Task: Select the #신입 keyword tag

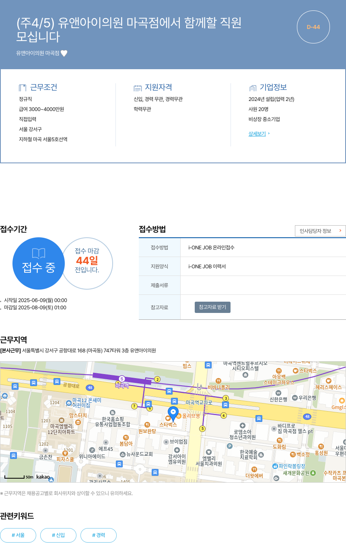Action: click(x=58, y=535)
